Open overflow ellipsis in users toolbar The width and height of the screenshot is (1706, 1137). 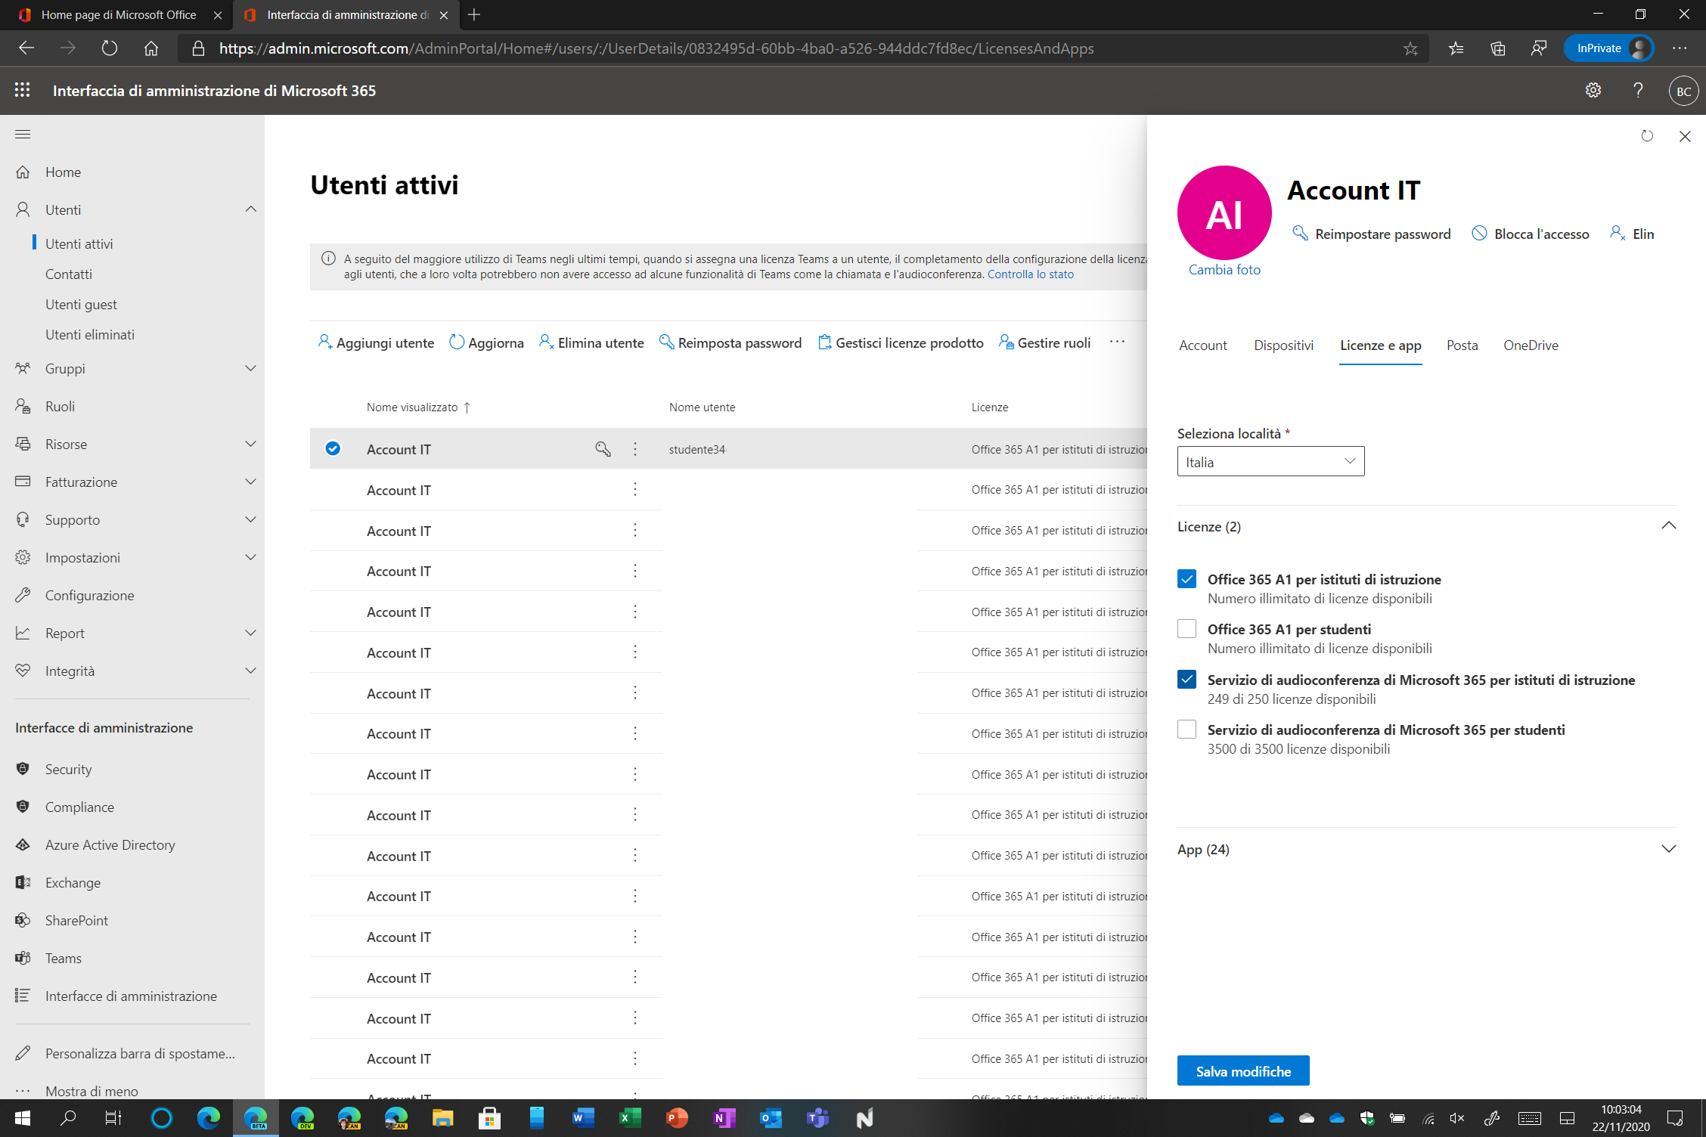(1117, 342)
